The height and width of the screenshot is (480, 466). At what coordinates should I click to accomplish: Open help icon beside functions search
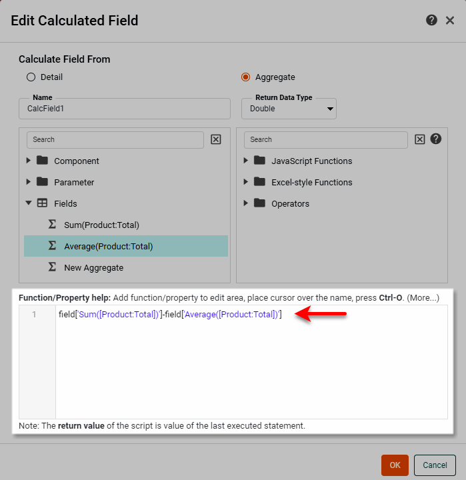pyautogui.click(x=436, y=139)
